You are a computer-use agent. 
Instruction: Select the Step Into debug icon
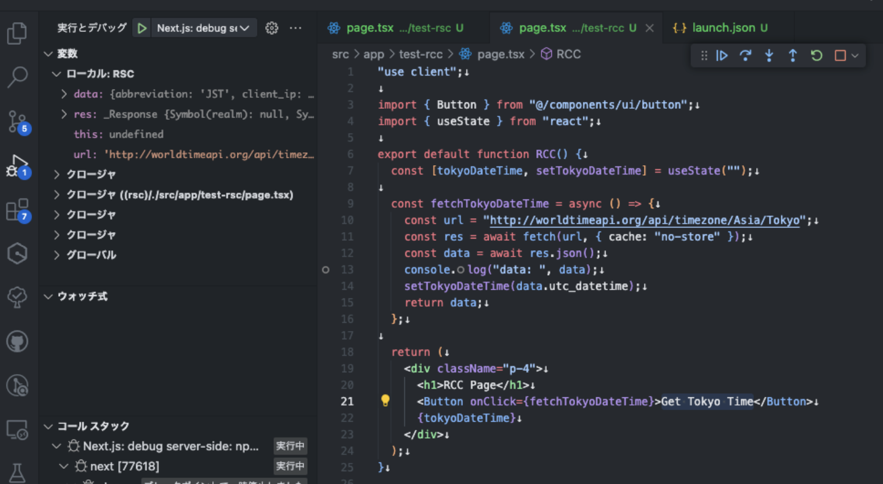[x=769, y=55]
